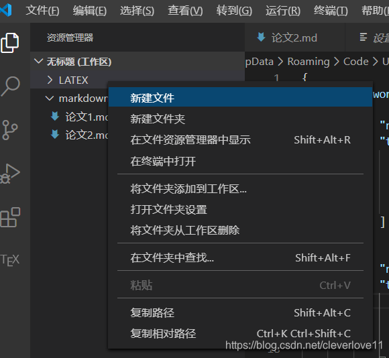This screenshot has width=389, height=358.
Task: Open the Extensions view icon
Action: (11, 217)
